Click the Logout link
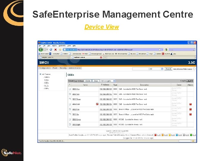The height and width of the screenshot is (161, 214). [189, 69]
